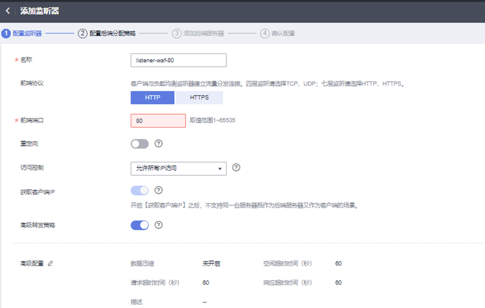
Task: Select the 高级配置 label
Action: coord(32,264)
